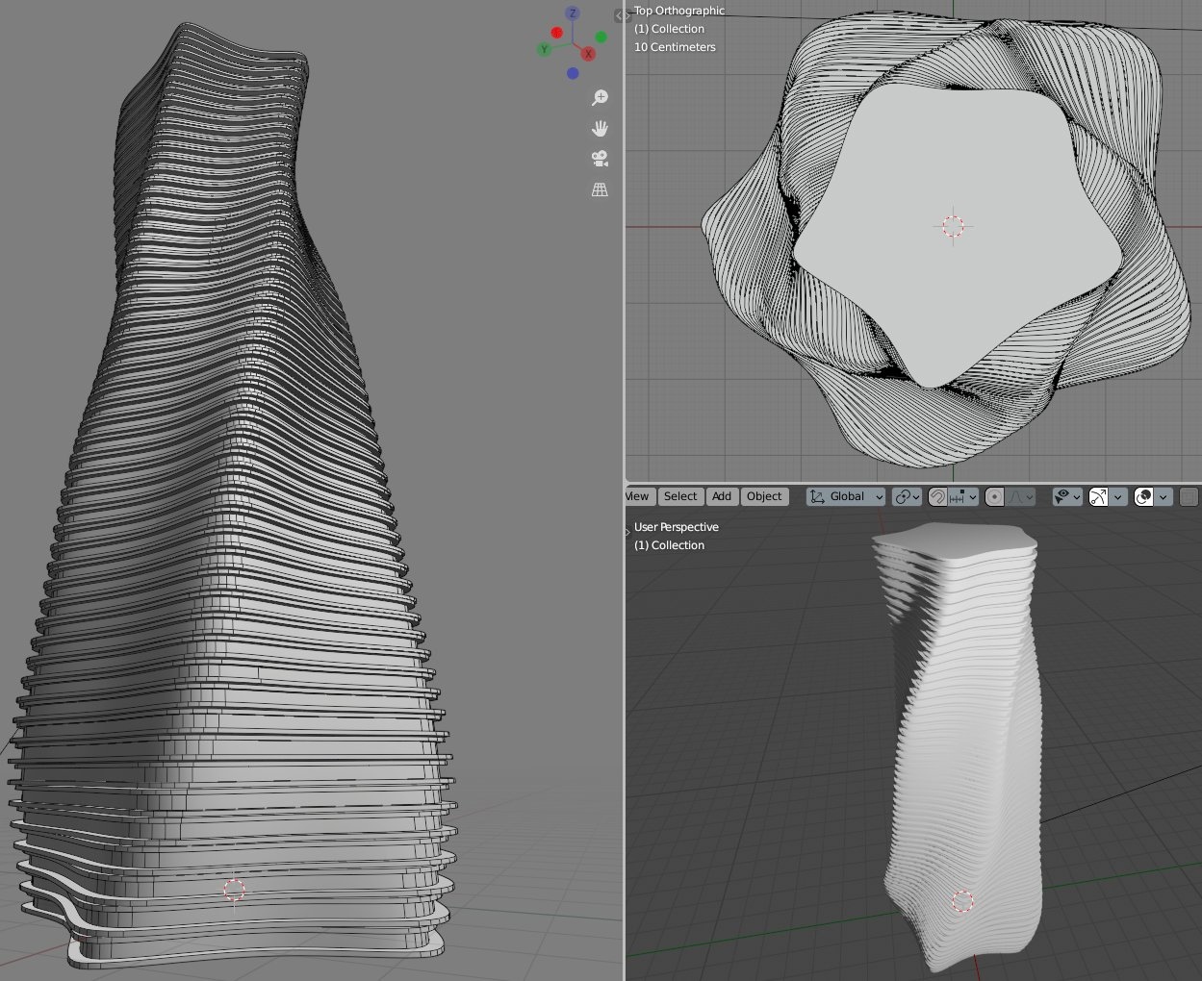Toggle the show gizmo button
The width and height of the screenshot is (1202, 981).
coord(1098,496)
